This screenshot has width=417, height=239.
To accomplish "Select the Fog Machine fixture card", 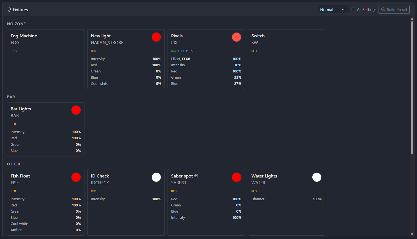I will tap(46, 59).
